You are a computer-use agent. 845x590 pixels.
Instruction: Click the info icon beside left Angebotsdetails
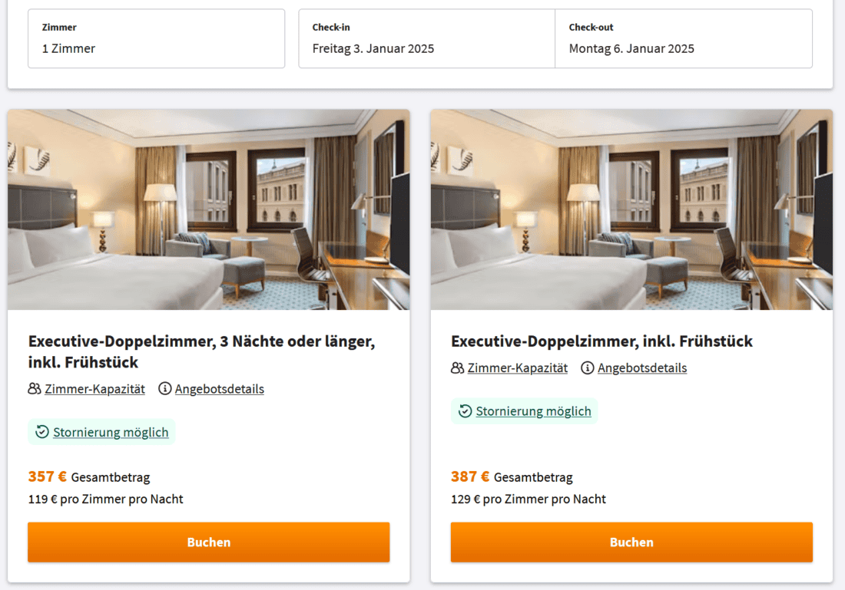164,389
